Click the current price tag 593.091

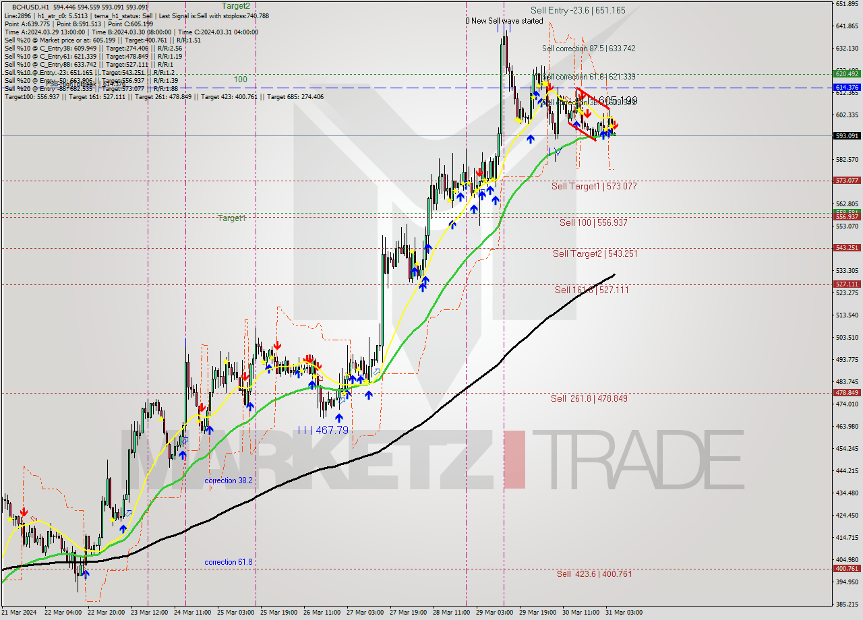pos(847,135)
